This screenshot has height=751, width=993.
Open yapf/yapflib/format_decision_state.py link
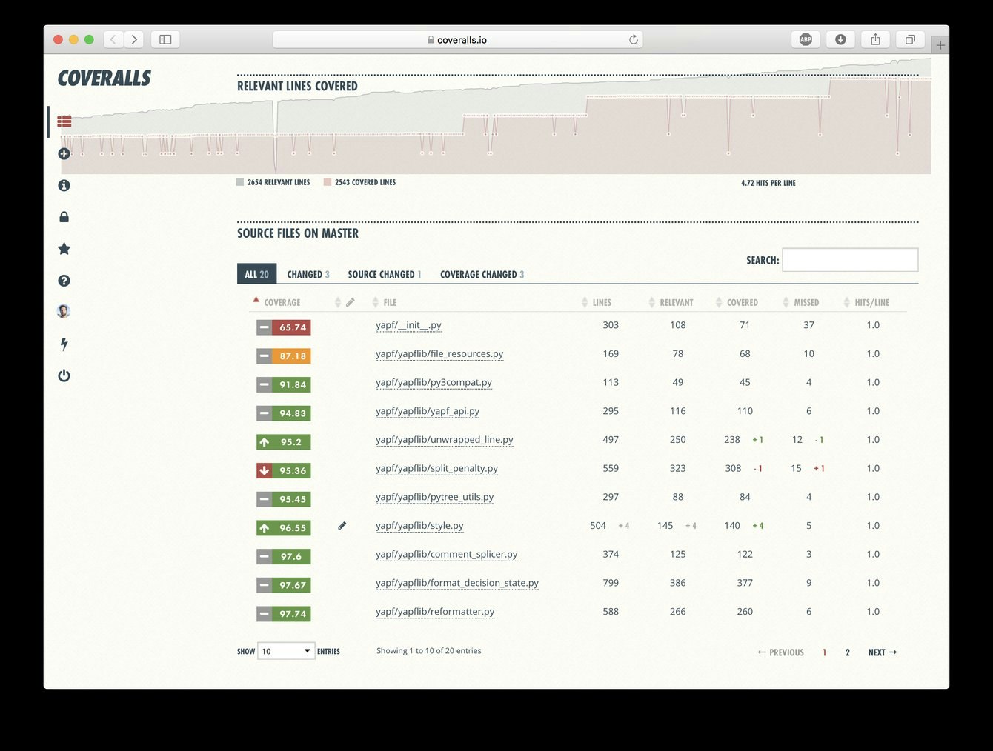point(457,583)
